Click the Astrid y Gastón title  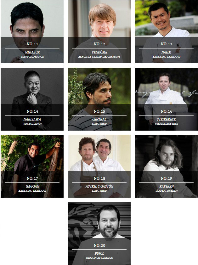pos(99,186)
